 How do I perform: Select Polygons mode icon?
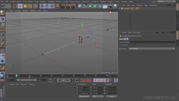[3, 44]
